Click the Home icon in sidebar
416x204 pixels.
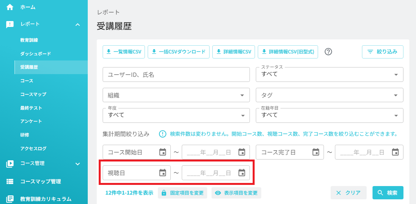(10, 7)
